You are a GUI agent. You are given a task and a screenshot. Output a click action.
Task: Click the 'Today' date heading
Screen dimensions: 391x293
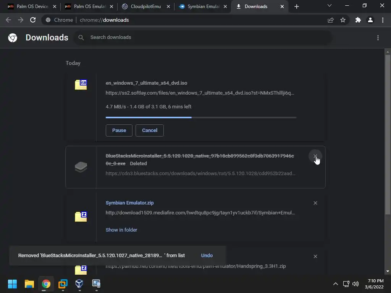pos(73,63)
